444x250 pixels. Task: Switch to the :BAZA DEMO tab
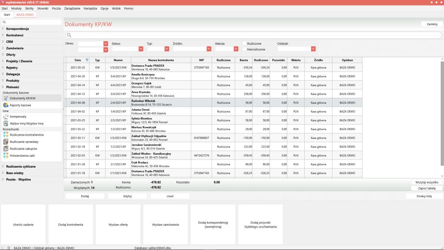(x=25, y=15)
